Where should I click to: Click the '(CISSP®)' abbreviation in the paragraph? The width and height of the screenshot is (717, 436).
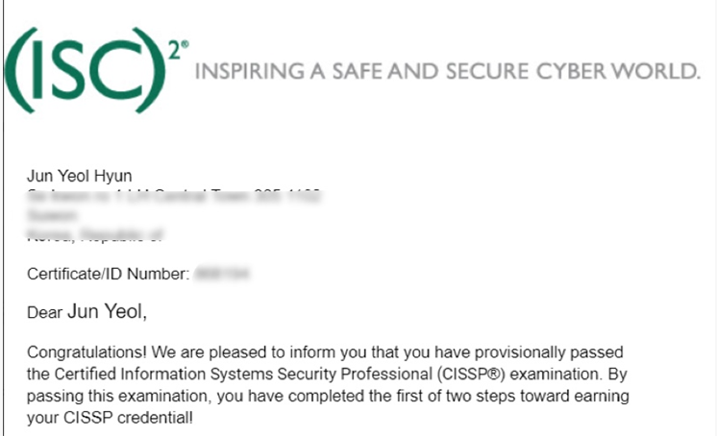pos(471,374)
